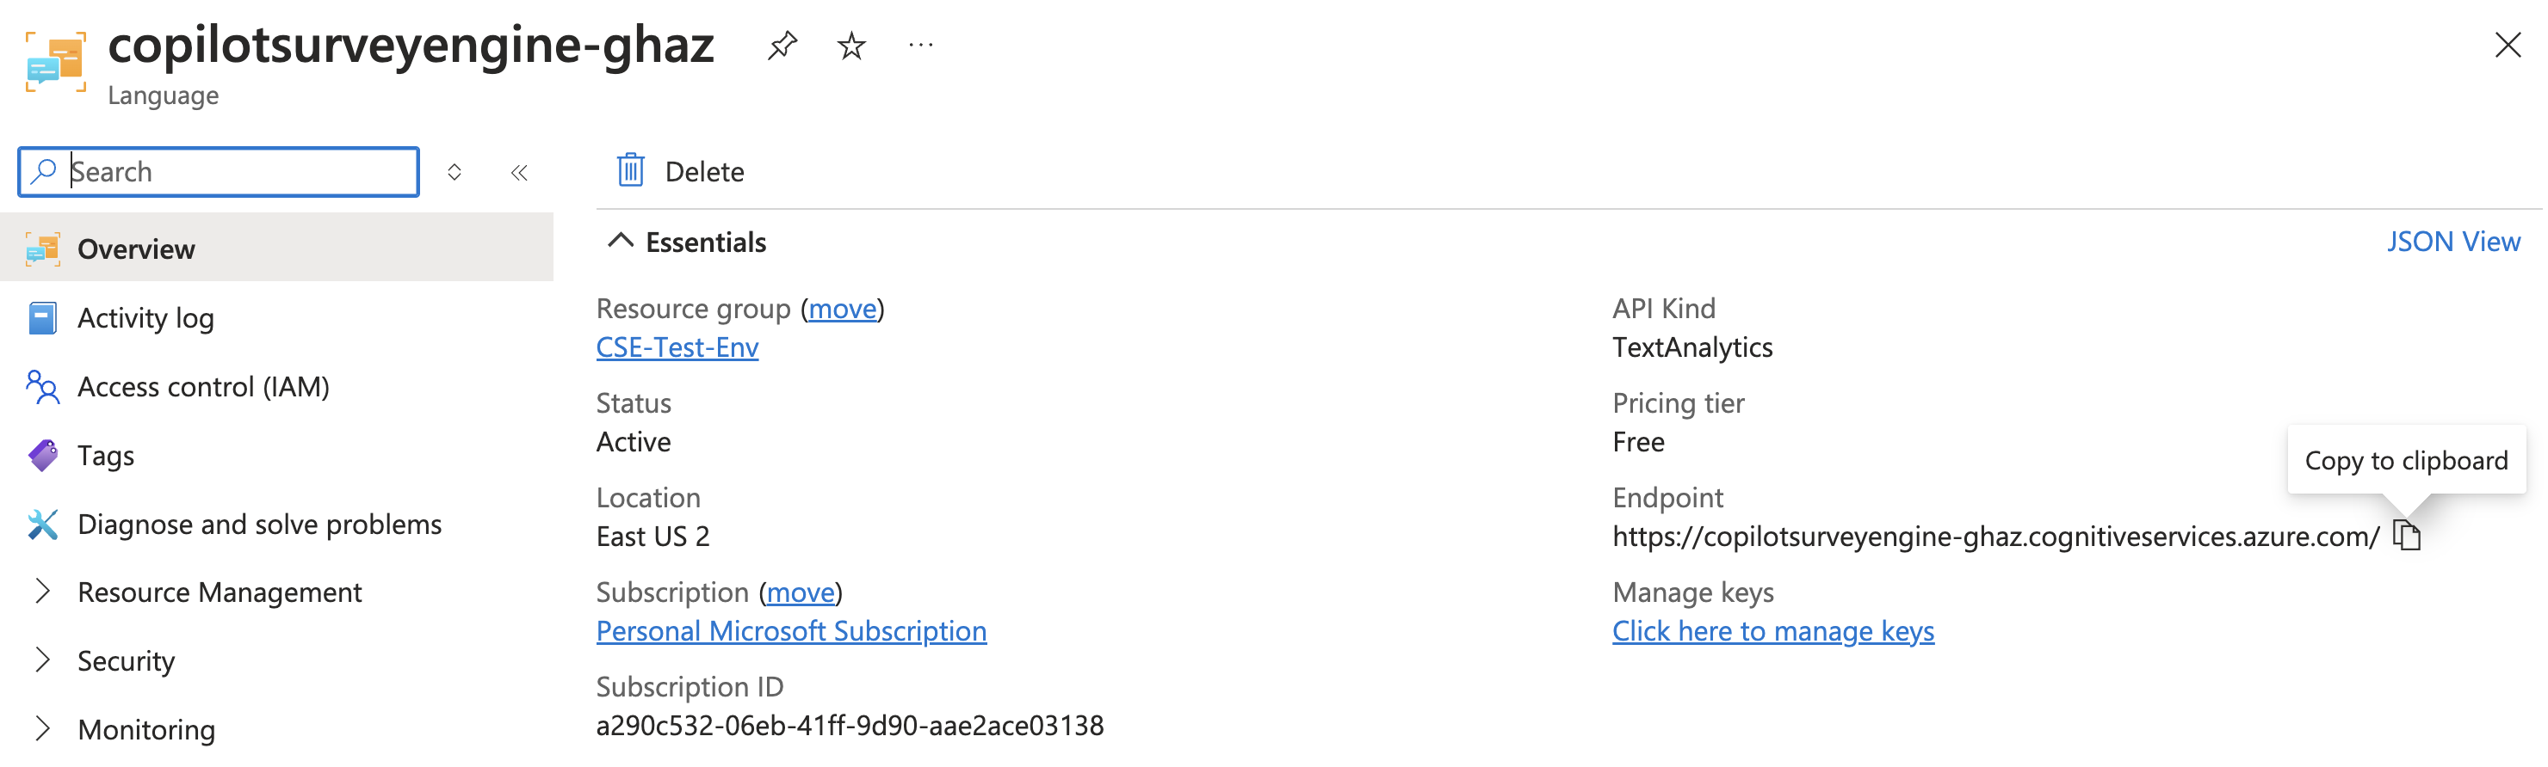Click the purple Tags icon

coord(42,456)
